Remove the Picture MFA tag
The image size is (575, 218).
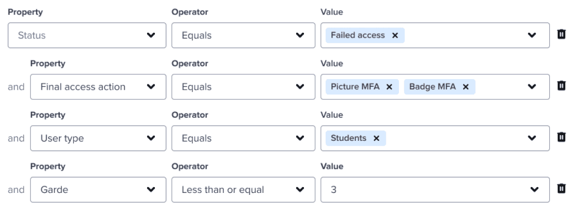tap(389, 87)
